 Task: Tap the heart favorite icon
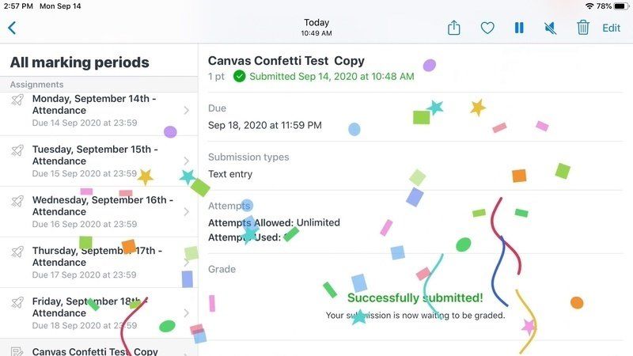(x=487, y=28)
